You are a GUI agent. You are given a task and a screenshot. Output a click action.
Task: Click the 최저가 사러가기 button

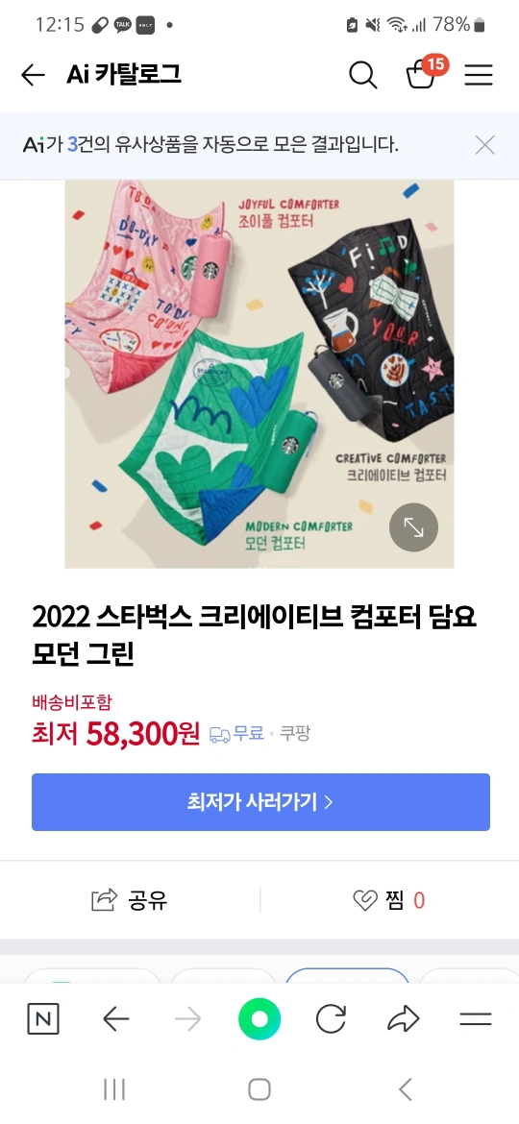coord(260,802)
